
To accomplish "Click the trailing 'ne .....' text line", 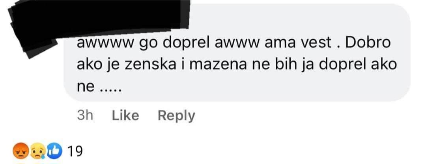I will pos(99,87).
